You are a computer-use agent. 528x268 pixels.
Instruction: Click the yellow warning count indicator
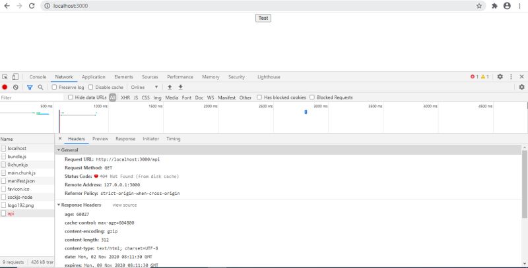tap(484, 76)
